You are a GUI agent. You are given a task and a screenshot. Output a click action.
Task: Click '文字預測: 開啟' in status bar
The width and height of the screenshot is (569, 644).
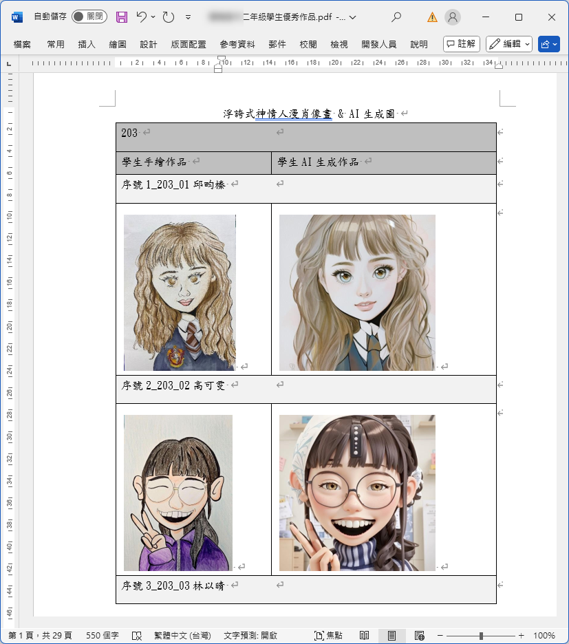coord(250,635)
